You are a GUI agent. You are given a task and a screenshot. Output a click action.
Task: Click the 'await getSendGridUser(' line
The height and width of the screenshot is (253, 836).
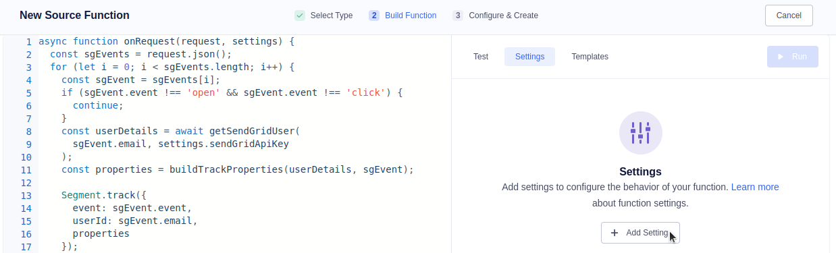[x=181, y=131]
